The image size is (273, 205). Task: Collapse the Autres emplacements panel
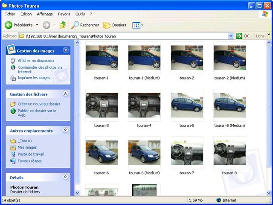coord(65,130)
